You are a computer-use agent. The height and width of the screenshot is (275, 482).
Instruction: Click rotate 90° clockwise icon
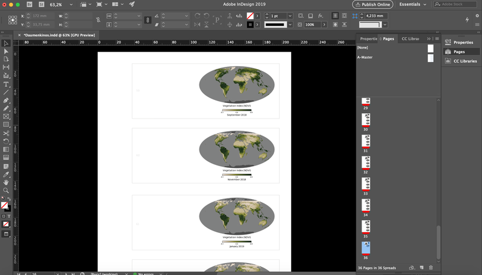click(x=198, y=16)
